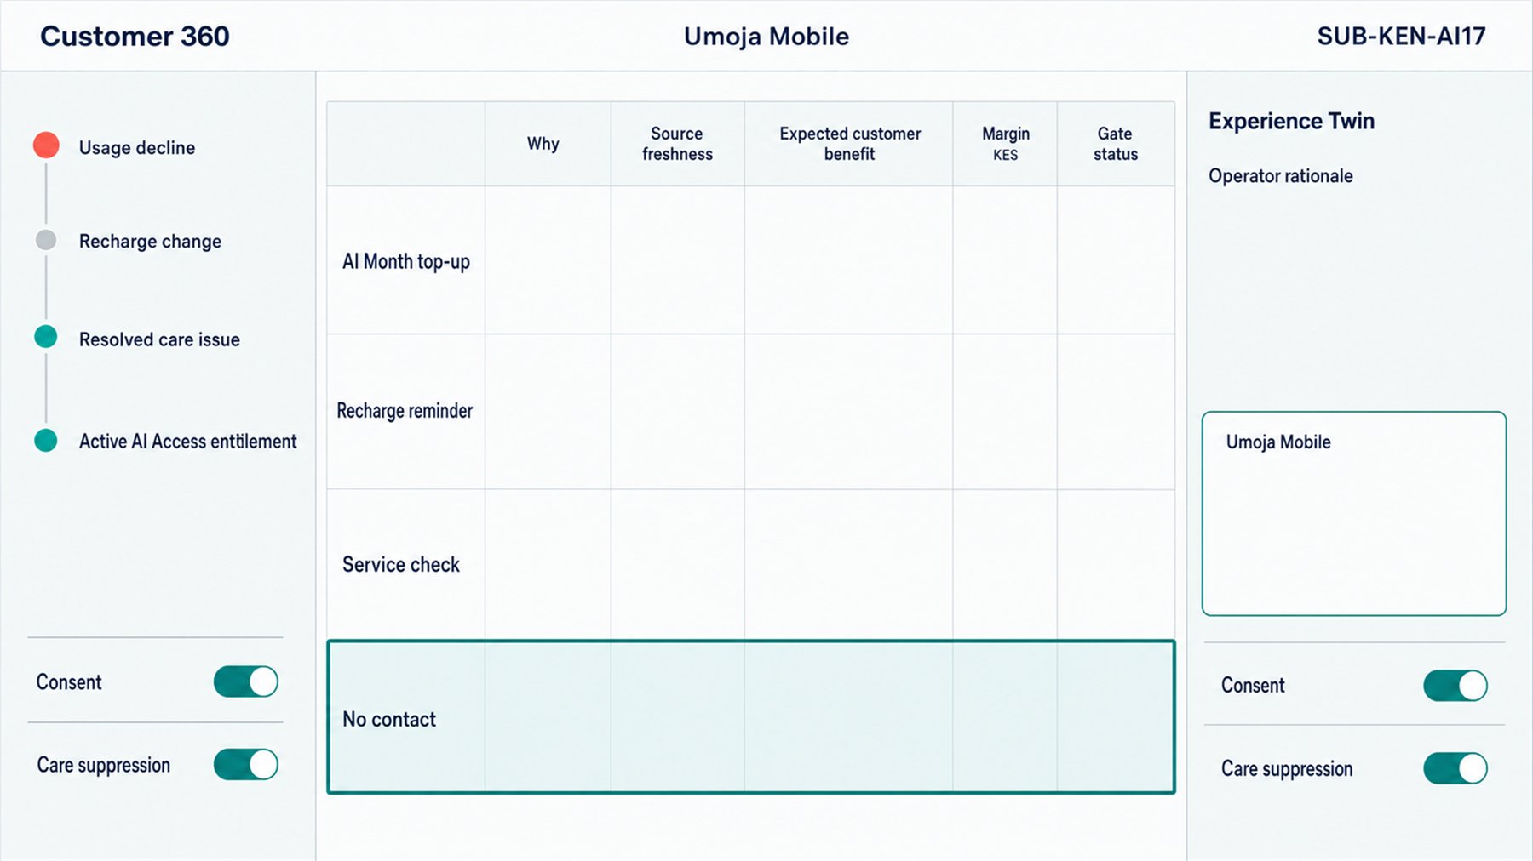Click the Gate status column header
Image resolution: width=1533 pixels, height=861 pixels.
[x=1116, y=144]
